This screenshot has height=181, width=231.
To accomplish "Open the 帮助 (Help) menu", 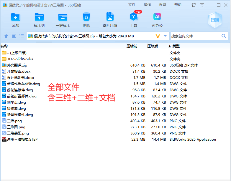I will click(x=178, y=5).
